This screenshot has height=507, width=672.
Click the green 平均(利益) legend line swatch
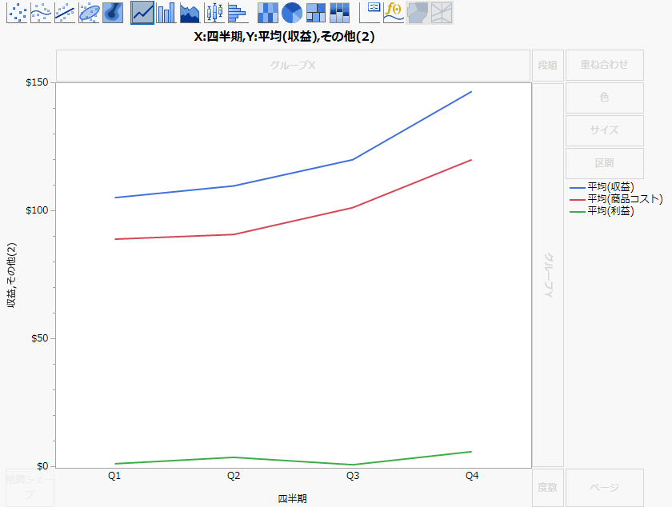click(578, 212)
